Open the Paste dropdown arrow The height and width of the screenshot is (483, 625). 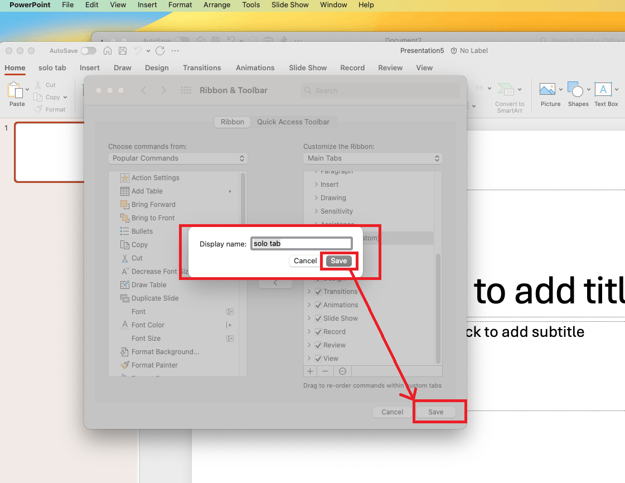(27, 89)
